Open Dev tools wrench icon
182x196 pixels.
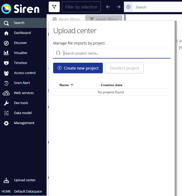[6, 103]
